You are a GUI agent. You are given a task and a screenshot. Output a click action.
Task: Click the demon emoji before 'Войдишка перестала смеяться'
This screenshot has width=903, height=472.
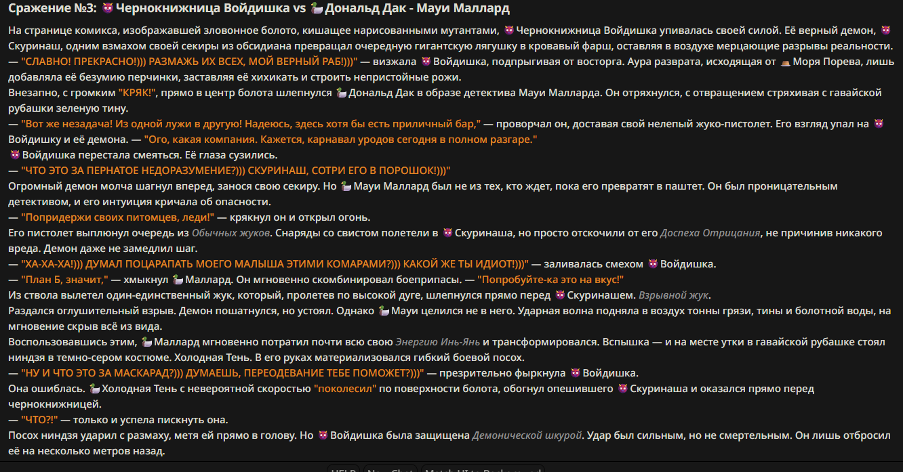(x=15, y=155)
